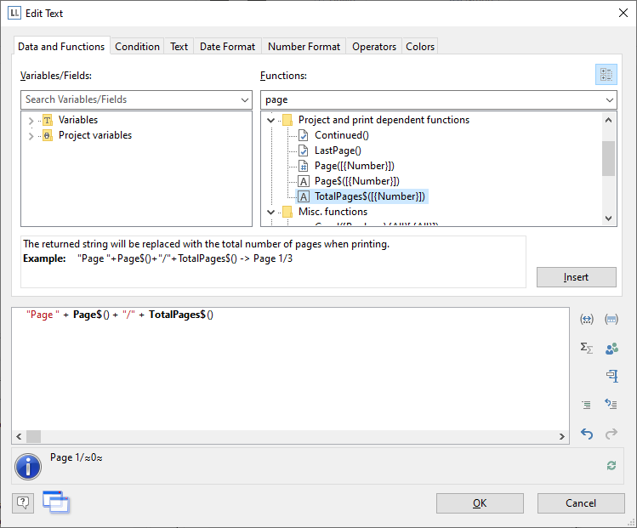Click the two-people users icon
This screenshot has height=528, width=637.
[611, 348]
